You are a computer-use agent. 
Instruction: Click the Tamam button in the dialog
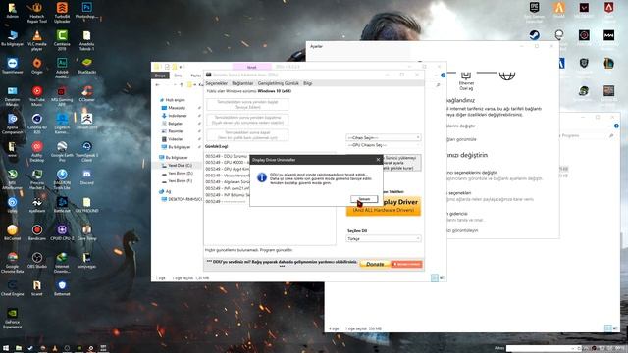click(364, 199)
